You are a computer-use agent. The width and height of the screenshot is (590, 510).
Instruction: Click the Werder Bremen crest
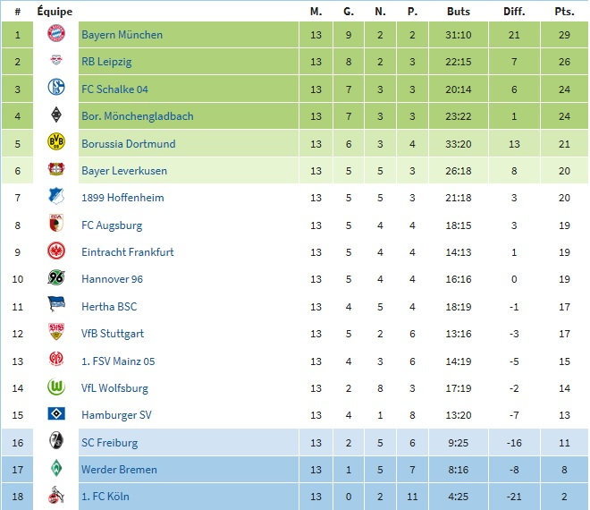(56, 469)
